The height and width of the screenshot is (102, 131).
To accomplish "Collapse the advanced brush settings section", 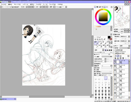I will point(95,64).
